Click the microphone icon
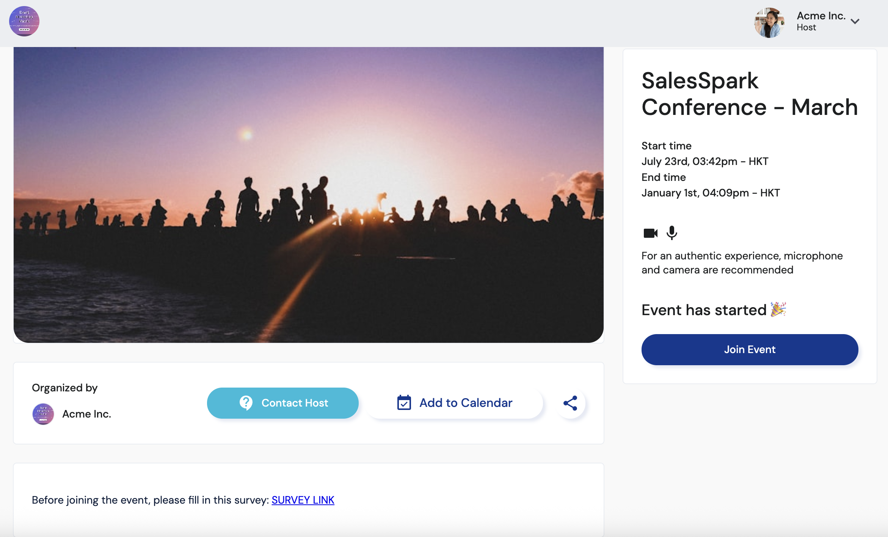The image size is (888, 537). pos(672,233)
